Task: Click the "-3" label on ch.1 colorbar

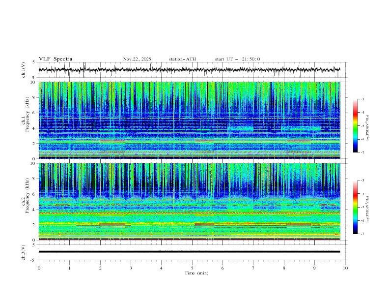Action: pos(362,99)
